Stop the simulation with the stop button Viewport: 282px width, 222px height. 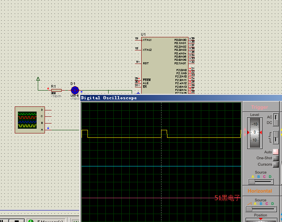pos(17,221)
